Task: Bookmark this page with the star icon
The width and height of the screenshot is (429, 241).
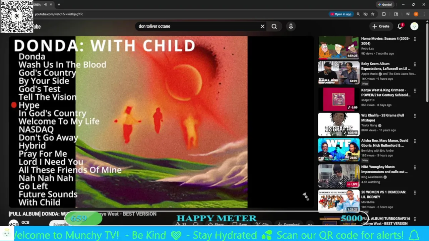Action: coord(373,14)
